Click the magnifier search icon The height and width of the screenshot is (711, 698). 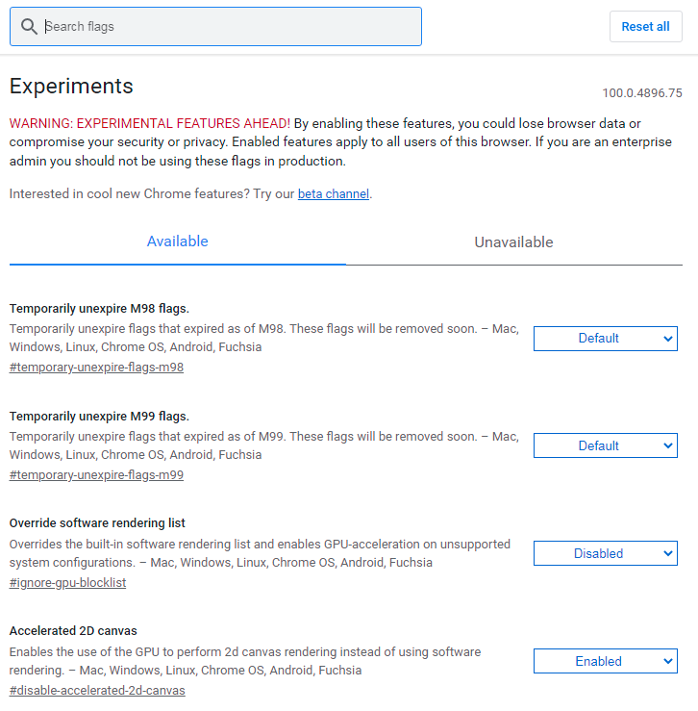point(29,27)
